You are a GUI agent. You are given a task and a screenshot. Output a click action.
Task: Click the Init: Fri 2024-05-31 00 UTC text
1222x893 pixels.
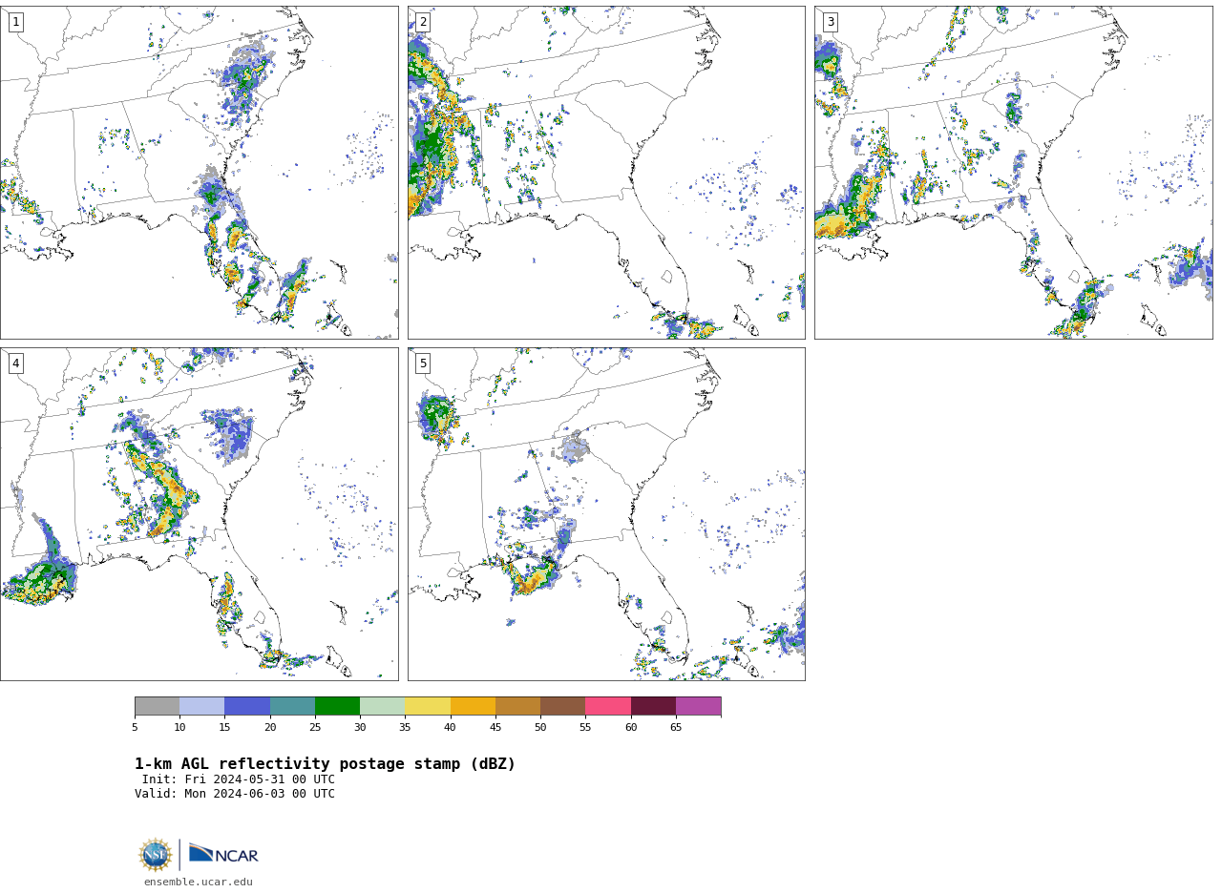[239, 779]
